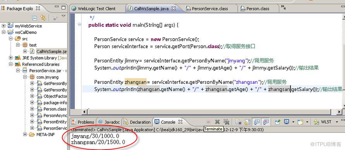The image size is (345, 150).
Task: Open the Javadoc view tab
Action: [x=109, y=122]
